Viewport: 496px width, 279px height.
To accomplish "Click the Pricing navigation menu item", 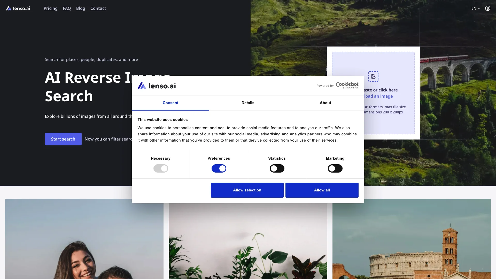I will 50,8.
